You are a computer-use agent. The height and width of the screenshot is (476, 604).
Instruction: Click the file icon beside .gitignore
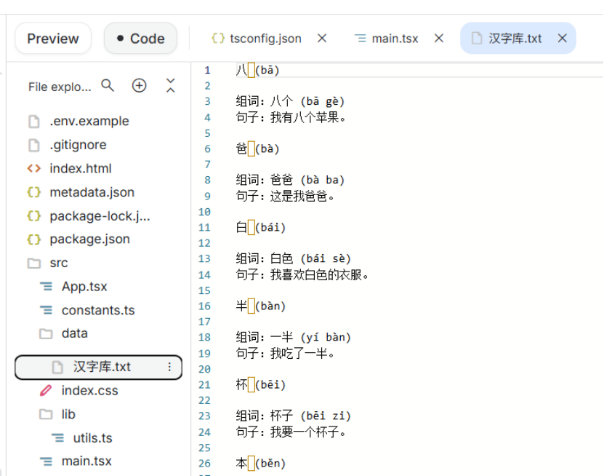[34, 145]
